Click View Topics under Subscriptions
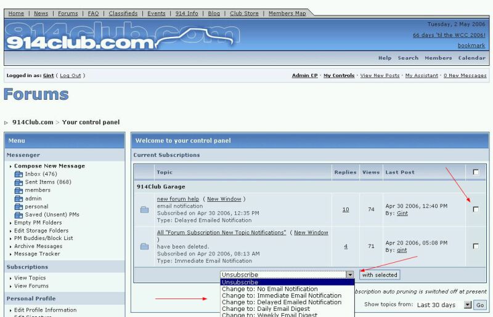Viewport: 493px width, 317px height. [x=30, y=278]
